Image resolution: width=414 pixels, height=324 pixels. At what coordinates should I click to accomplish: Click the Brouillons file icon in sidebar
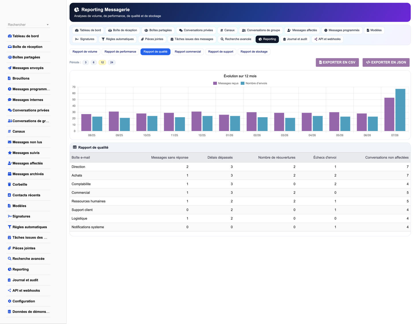tap(9, 78)
